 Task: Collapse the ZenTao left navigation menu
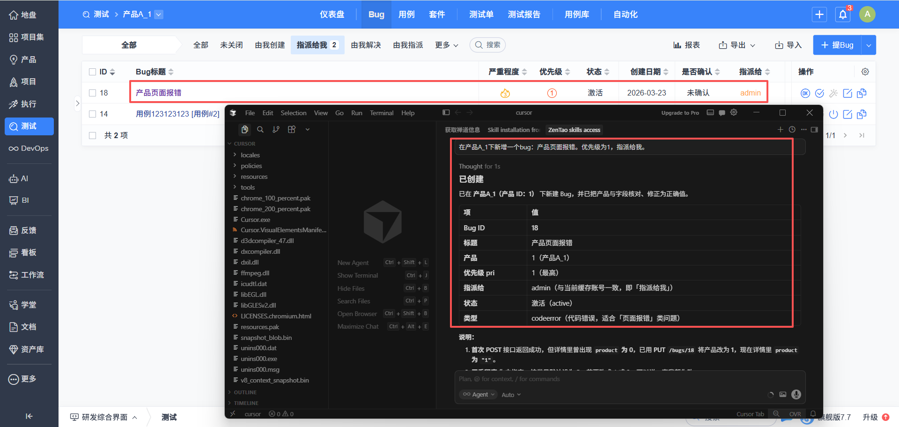click(x=29, y=416)
